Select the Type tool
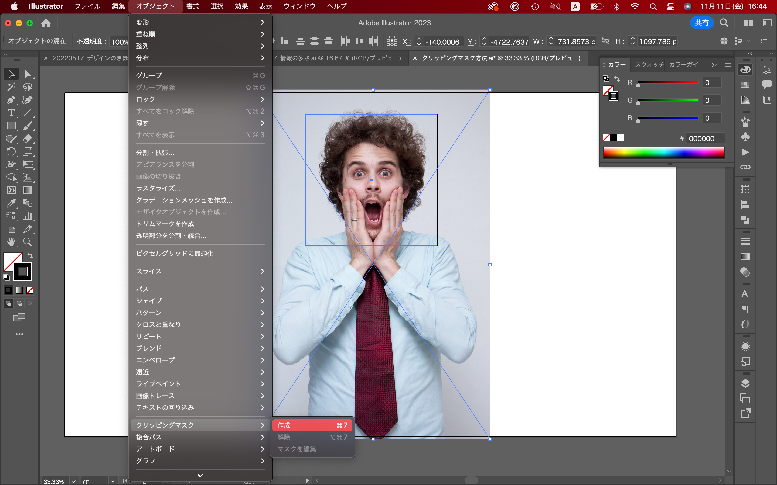Viewport: 777px width, 485px height. click(x=11, y=113)
